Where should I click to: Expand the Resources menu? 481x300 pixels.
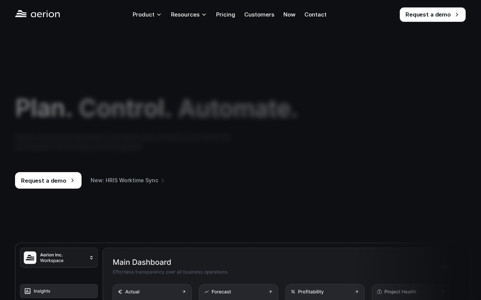[189, 15]
